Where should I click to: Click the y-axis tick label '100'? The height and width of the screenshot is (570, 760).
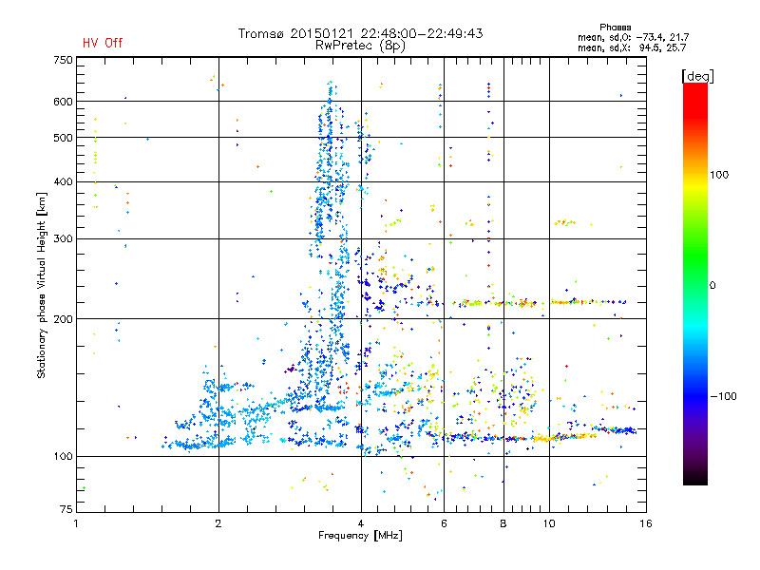(x=63, y=457)
